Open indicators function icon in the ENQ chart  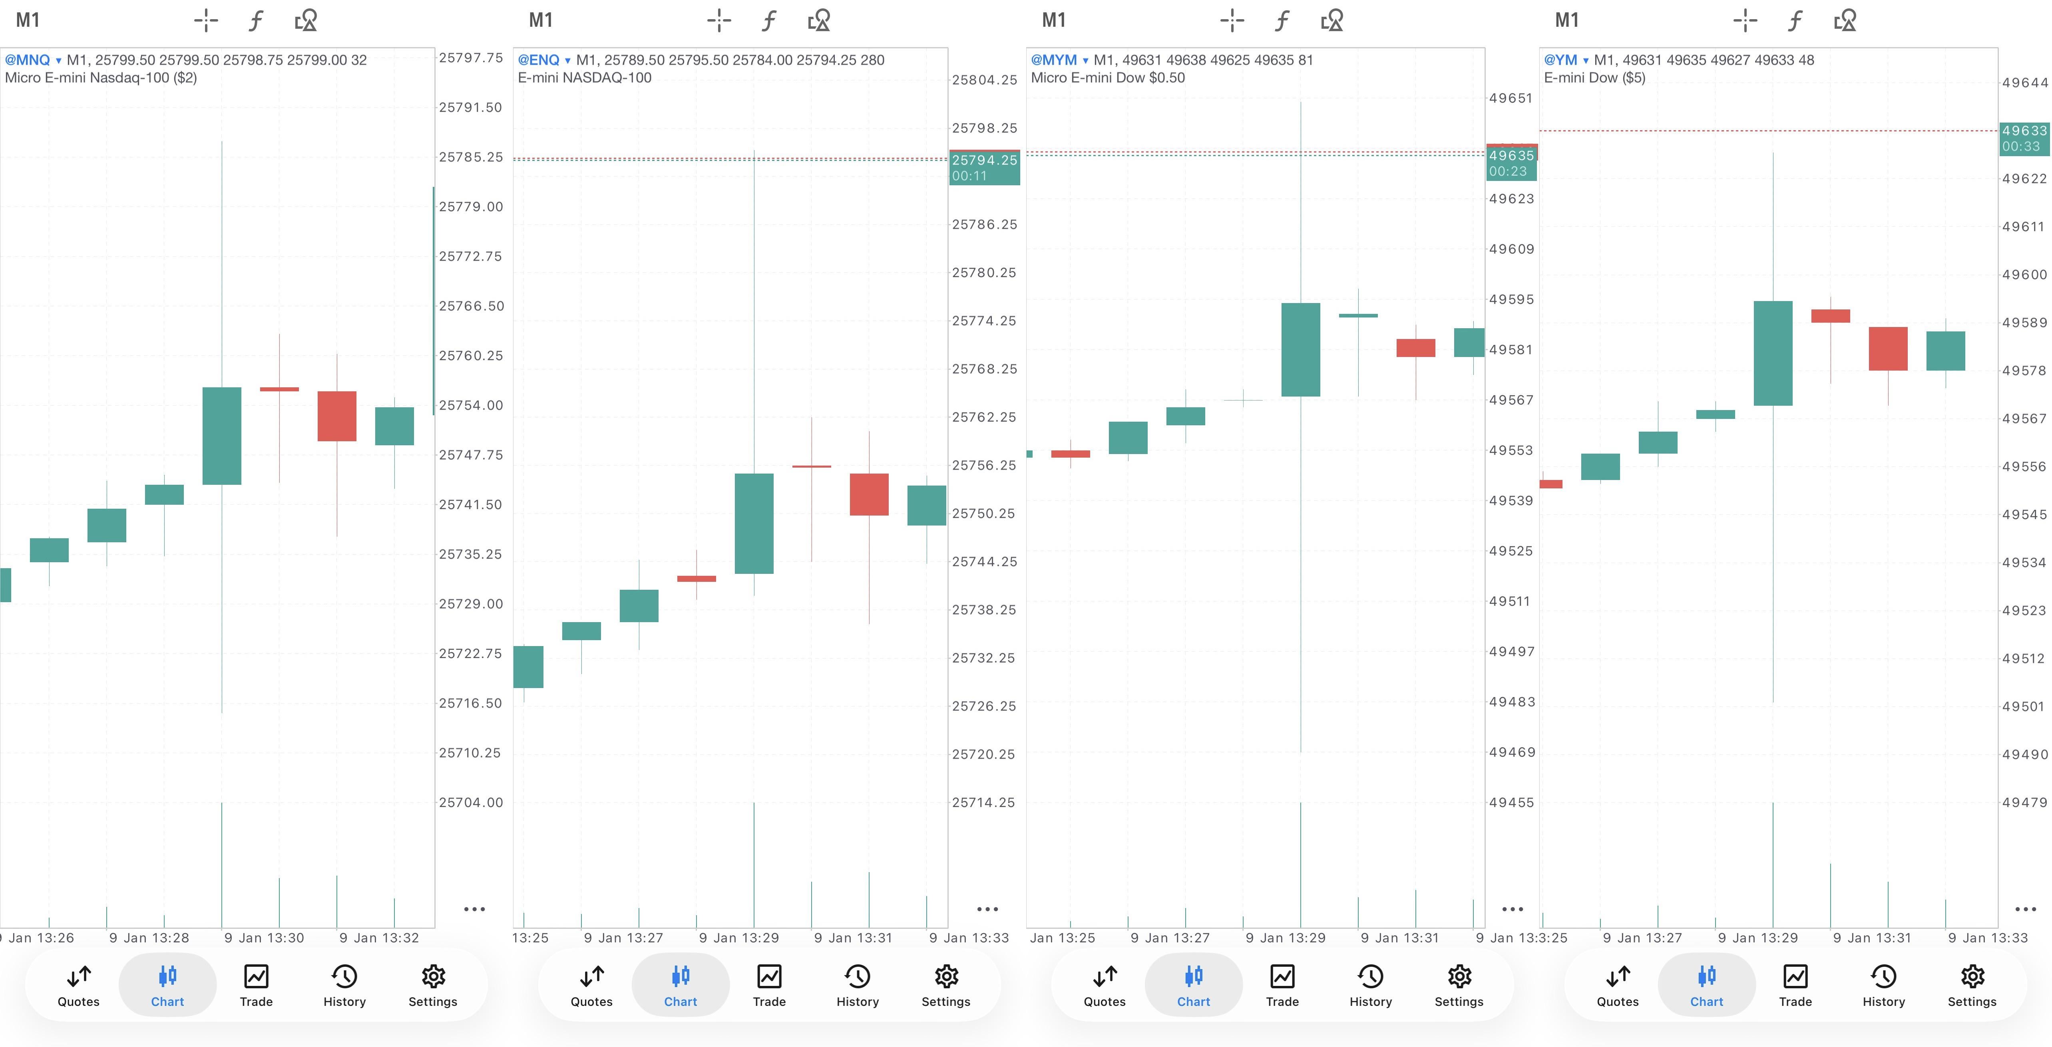click(x=769, y=21)
